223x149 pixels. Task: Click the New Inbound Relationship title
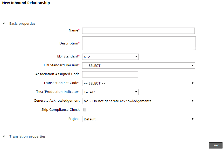[26, 3]
